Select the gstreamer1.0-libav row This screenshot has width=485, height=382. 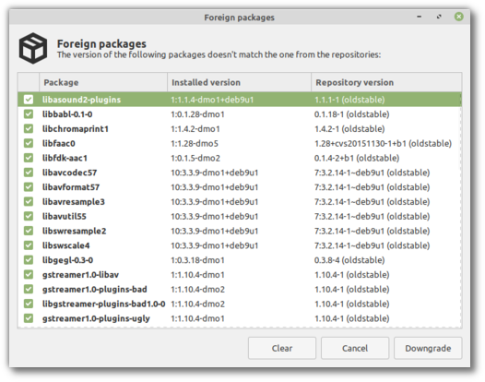click(240, 275)
